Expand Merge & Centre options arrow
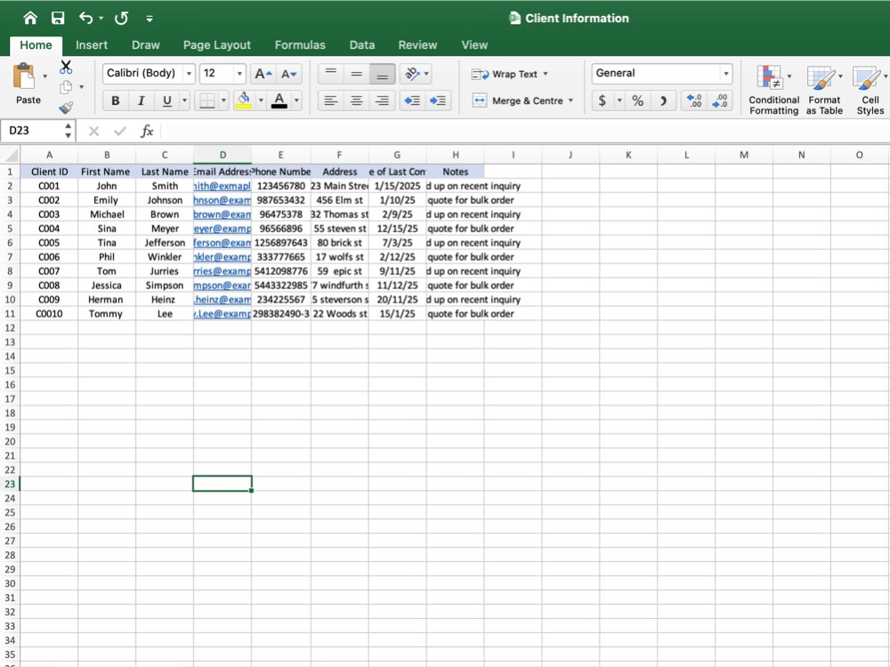Image resolution: width=890 pixels, height=667 pixels. click(571, 101)
